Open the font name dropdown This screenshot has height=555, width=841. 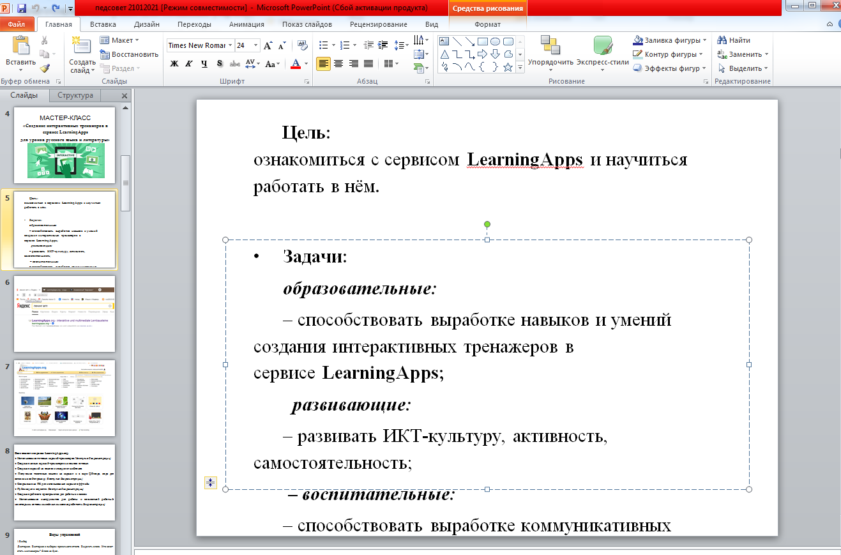[230, 45]
